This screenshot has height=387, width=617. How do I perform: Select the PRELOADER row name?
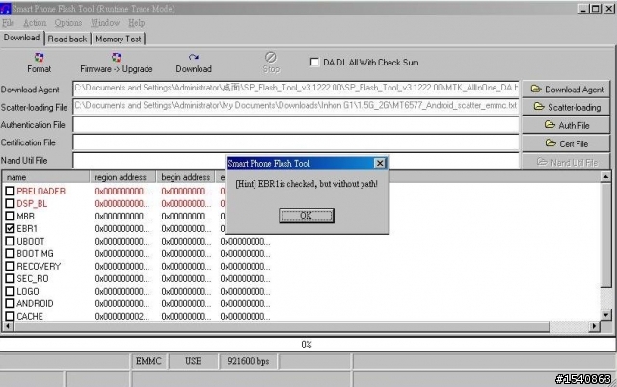40,191
